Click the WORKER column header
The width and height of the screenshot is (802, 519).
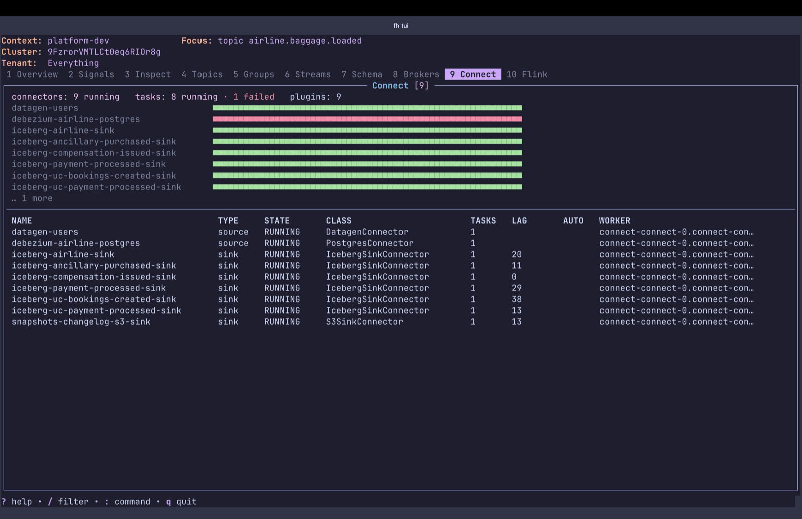tap(615, 221)
